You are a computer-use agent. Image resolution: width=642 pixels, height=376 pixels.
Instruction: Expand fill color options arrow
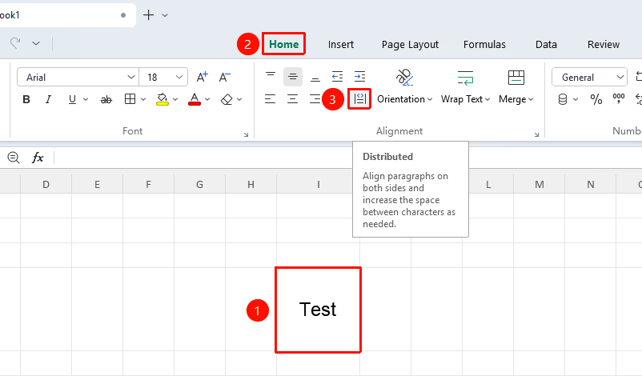pos(175,99)
